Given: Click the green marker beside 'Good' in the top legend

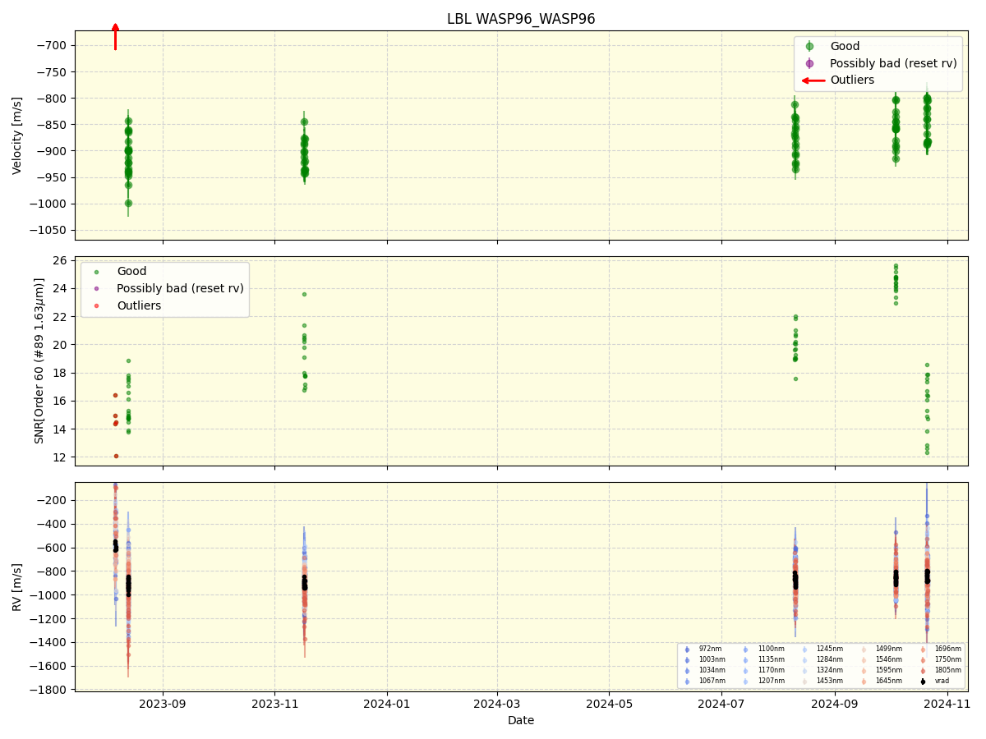Looking at the screenshot, I should [809, 46].
